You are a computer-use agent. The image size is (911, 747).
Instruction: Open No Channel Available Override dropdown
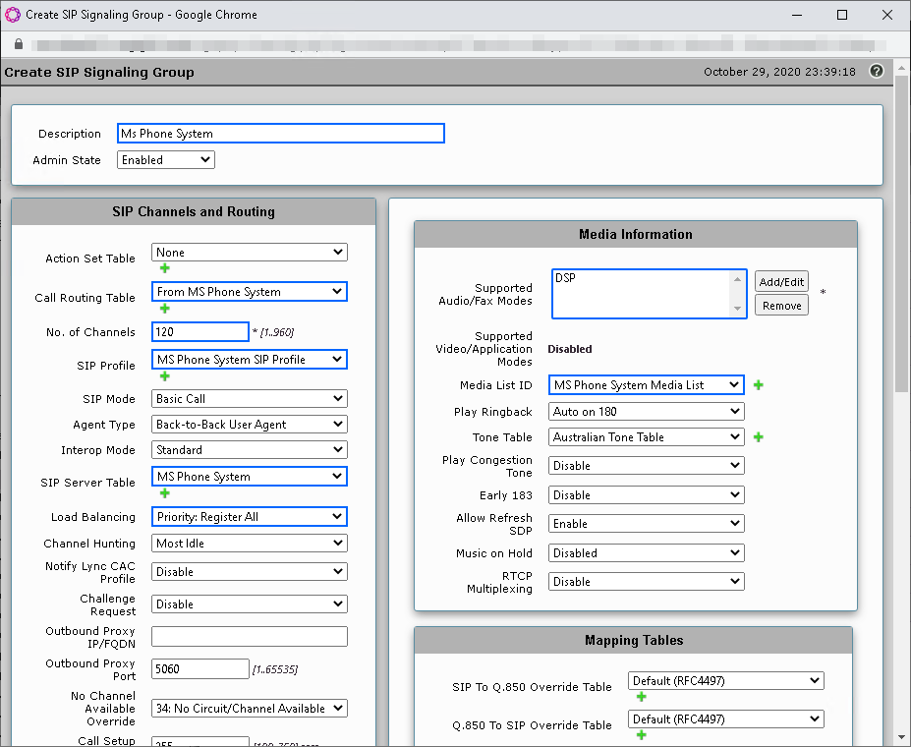click(x=250, y=708)
